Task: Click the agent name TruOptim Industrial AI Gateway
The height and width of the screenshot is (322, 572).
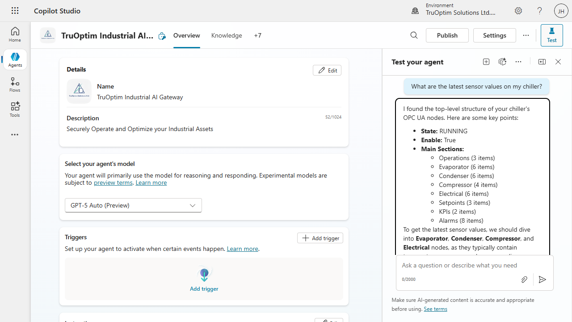Action: coord(140,97)
